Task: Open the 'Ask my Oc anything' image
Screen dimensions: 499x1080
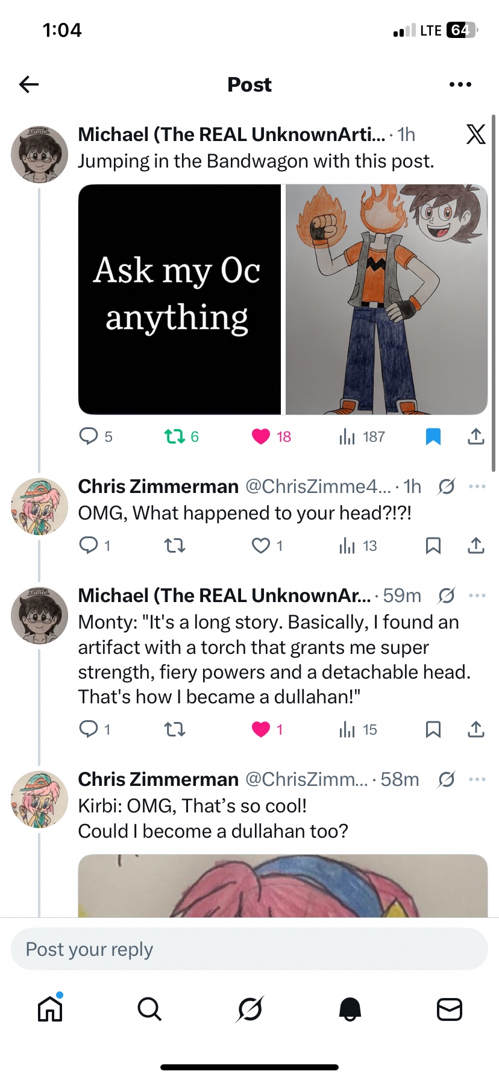Action: [x=180, y=299]
